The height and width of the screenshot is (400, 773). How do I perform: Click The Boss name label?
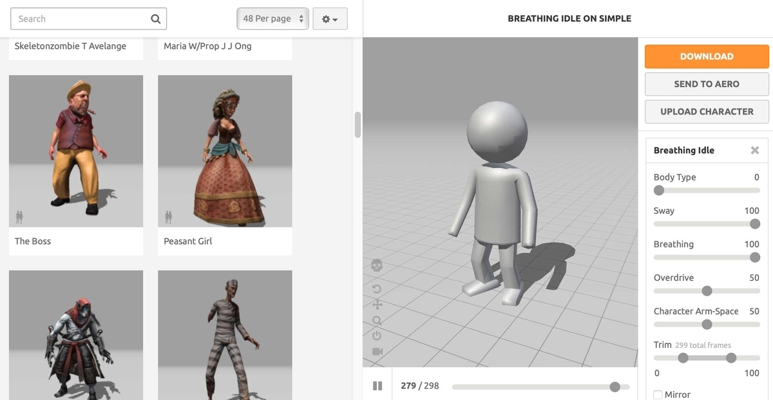click(33, 241)
